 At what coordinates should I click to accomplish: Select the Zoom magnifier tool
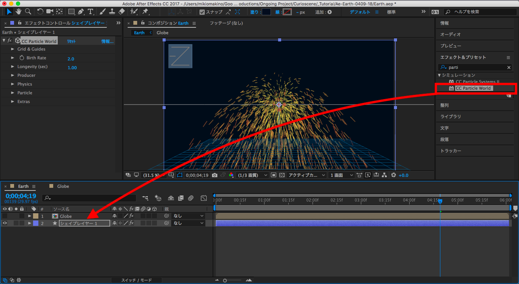(28, 11)
